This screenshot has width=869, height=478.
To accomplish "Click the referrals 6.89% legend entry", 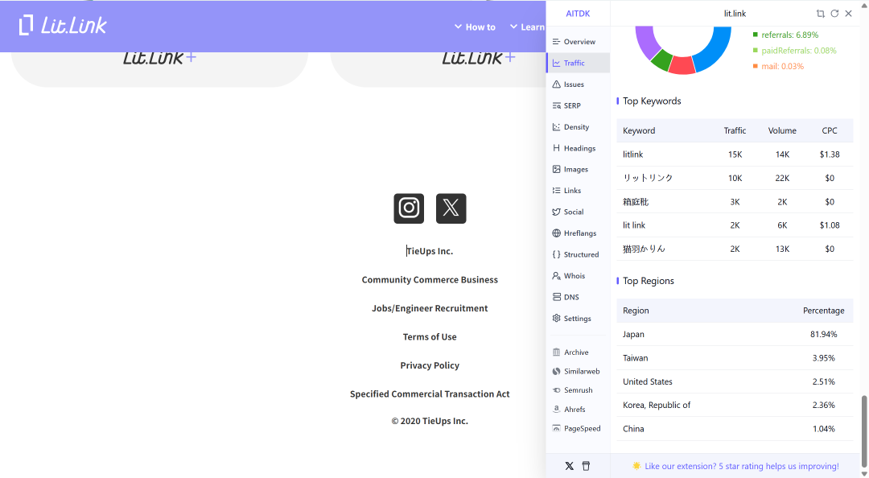I will [x=785, y=35].
